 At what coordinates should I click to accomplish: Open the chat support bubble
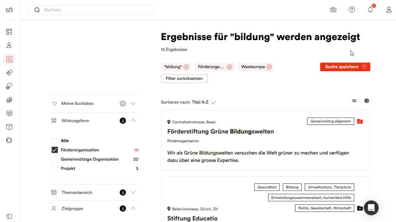[371, 208]
